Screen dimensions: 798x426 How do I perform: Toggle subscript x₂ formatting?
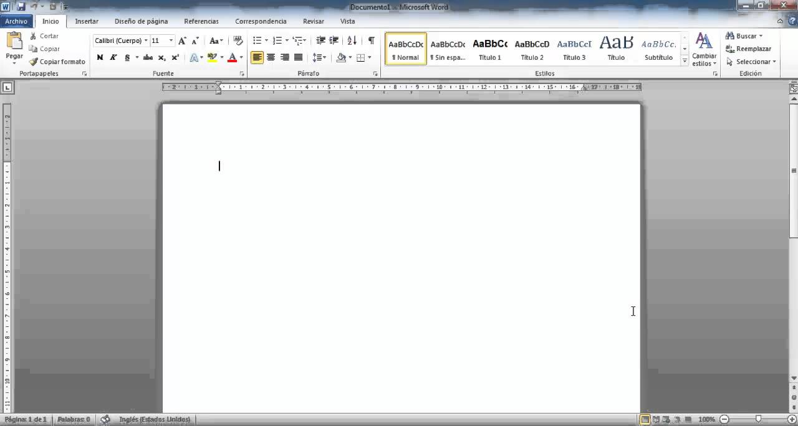162,57
